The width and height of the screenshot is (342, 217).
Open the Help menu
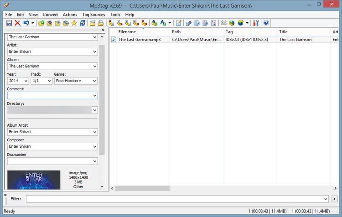click(130, 15)
